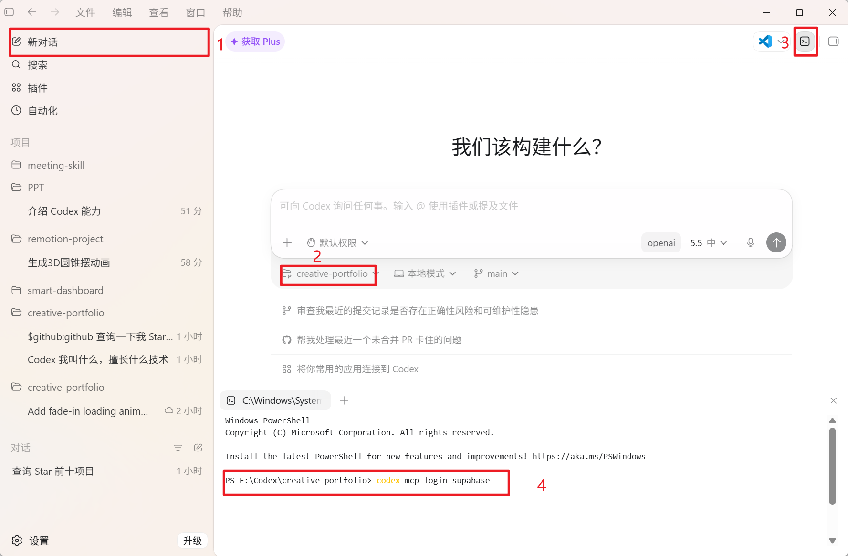
Task: Add a new terminal tab
Action: click(x=344, y=400)
